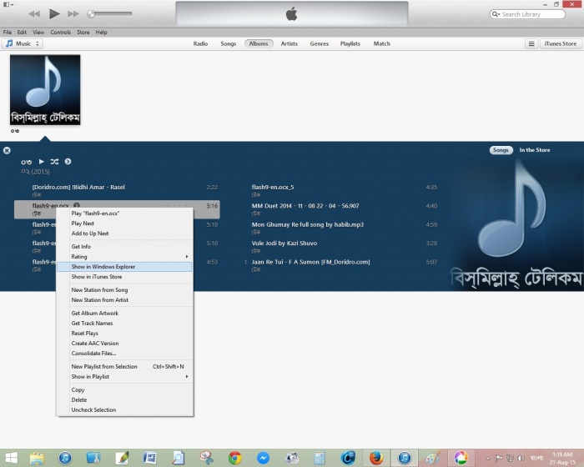Open the Controls menu
584x467 pixels.
60,33
